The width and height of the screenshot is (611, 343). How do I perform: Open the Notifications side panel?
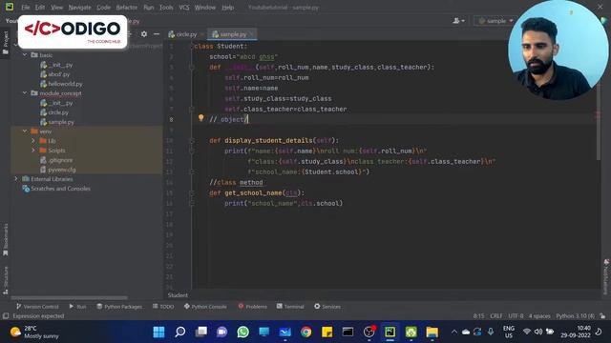[x=606, y=277]
